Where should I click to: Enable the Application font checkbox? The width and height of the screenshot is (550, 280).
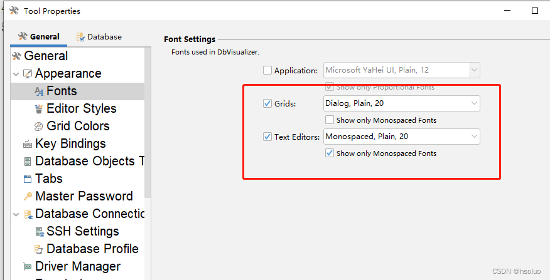(x=267, y=70)
